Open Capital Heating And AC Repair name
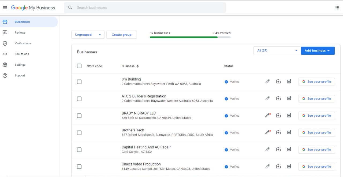 pyautogui.click(x=146, y=147)
